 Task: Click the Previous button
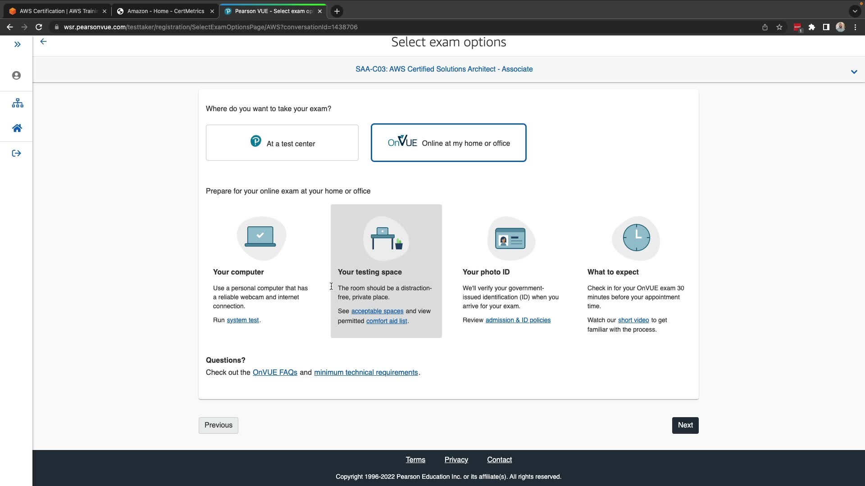pyautogui.click(x=218, y=425)
